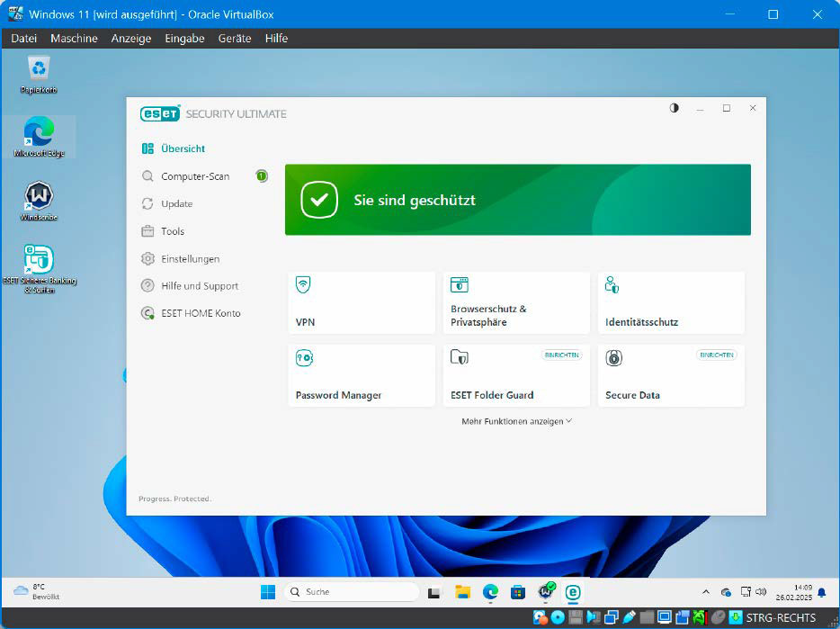The width and height of the screenshot is (840, 629).
Task: Open the VirtualBox Maschine menu
Action: pyautogui.click(x=74, y=39)
